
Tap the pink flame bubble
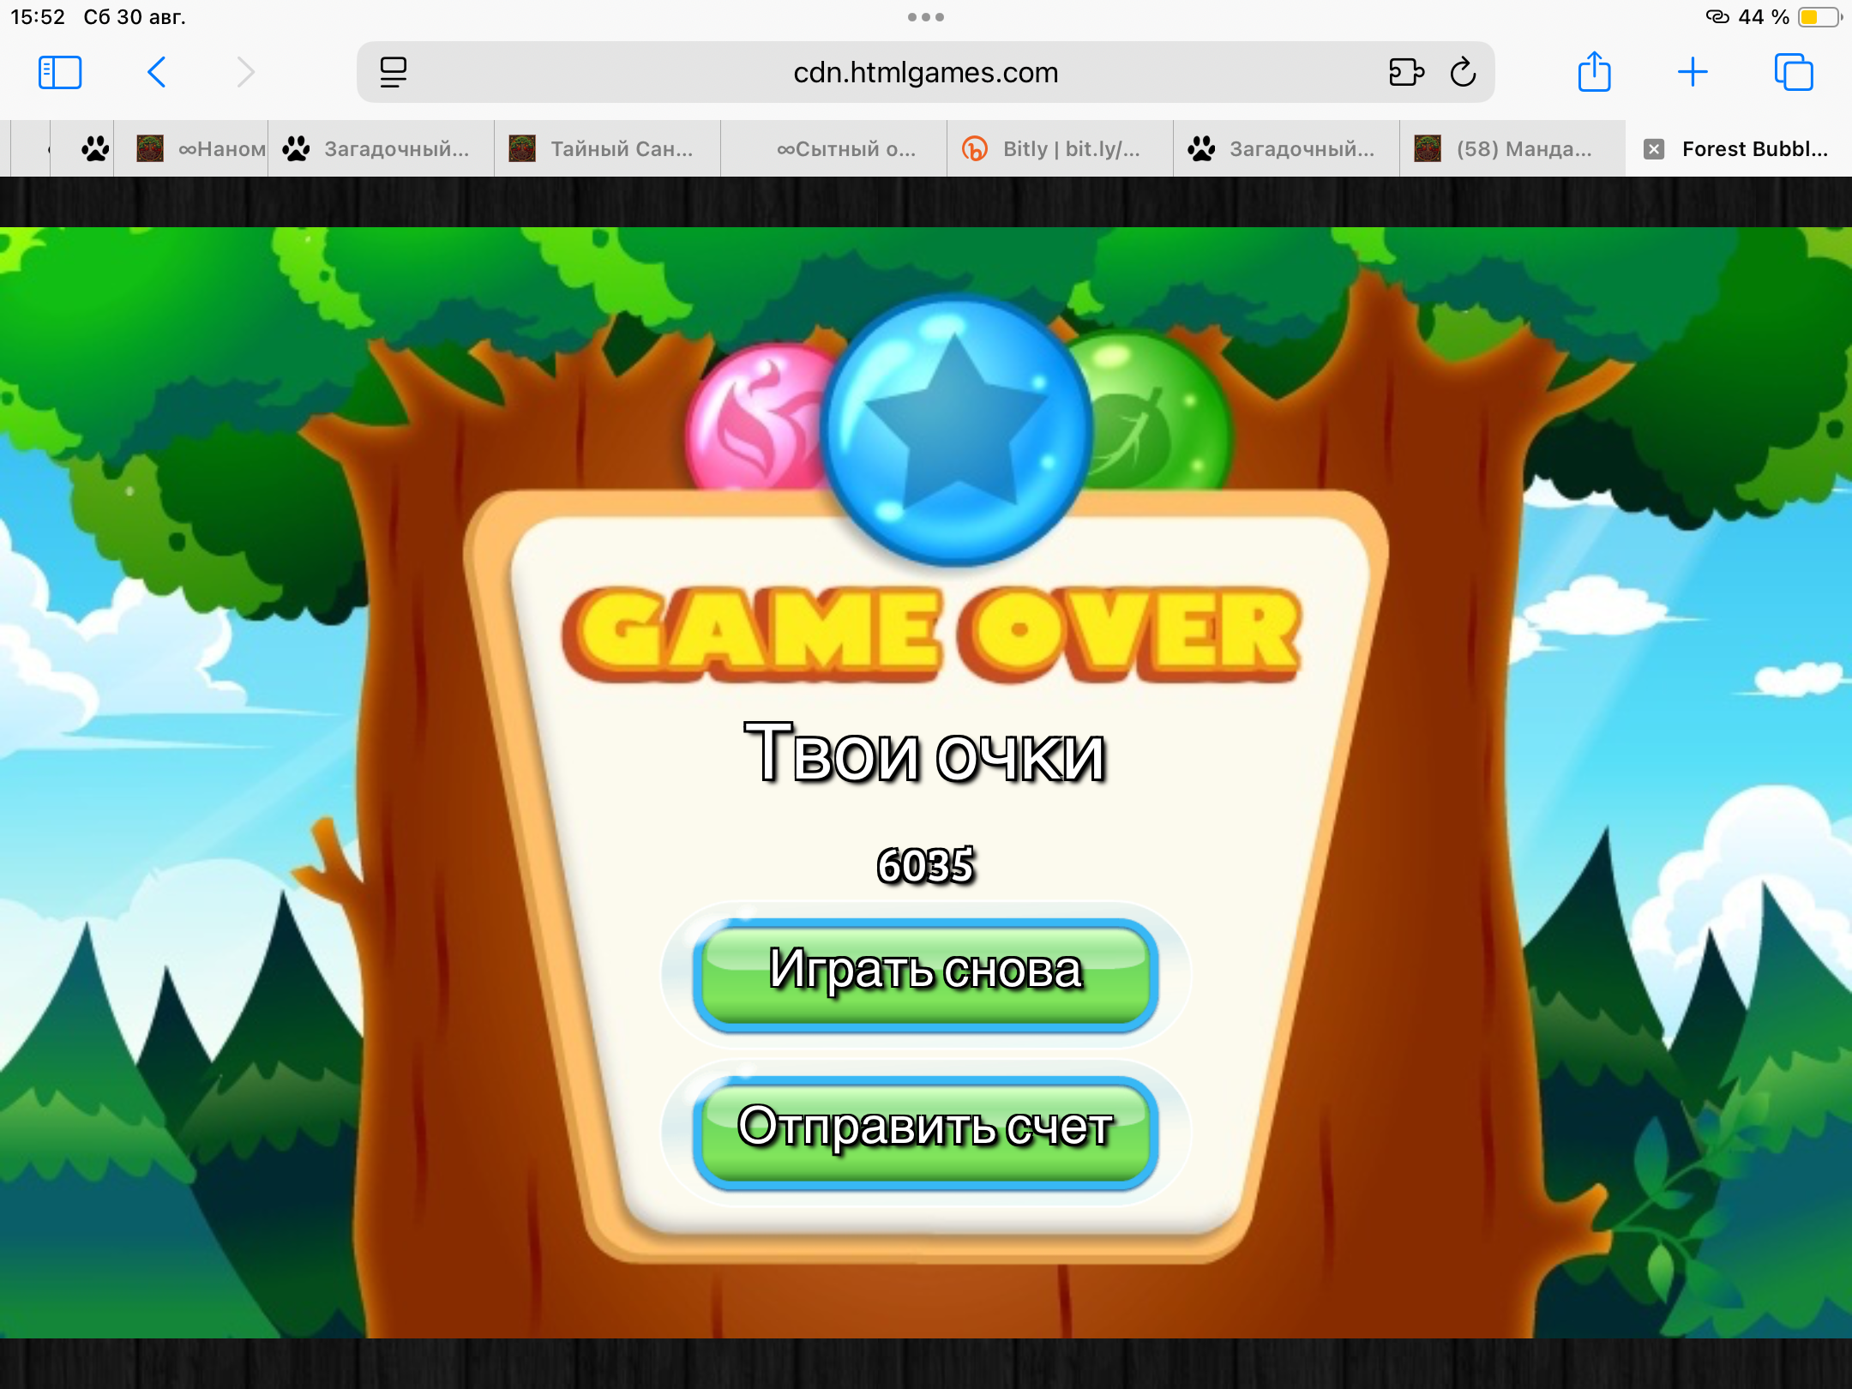(x=755, y=420)
